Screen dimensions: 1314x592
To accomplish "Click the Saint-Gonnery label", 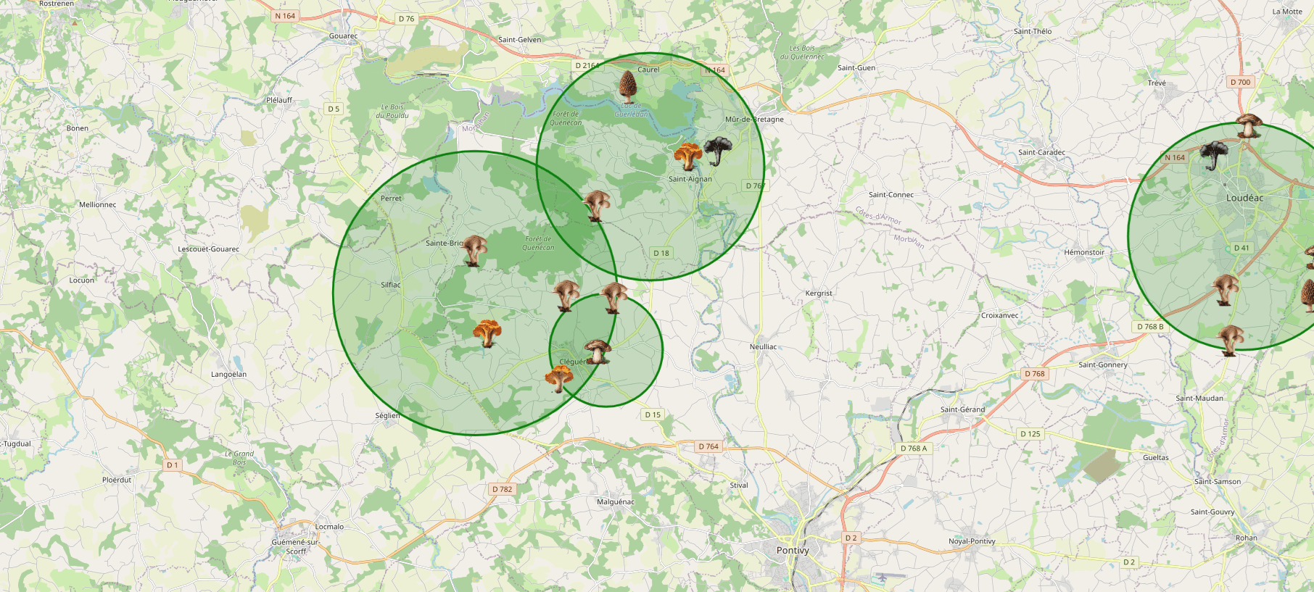I will point(1103,364).
